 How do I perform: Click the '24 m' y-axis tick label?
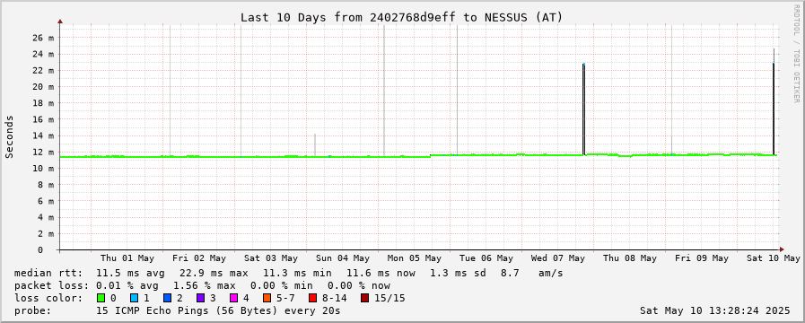[x=44, y=54]
